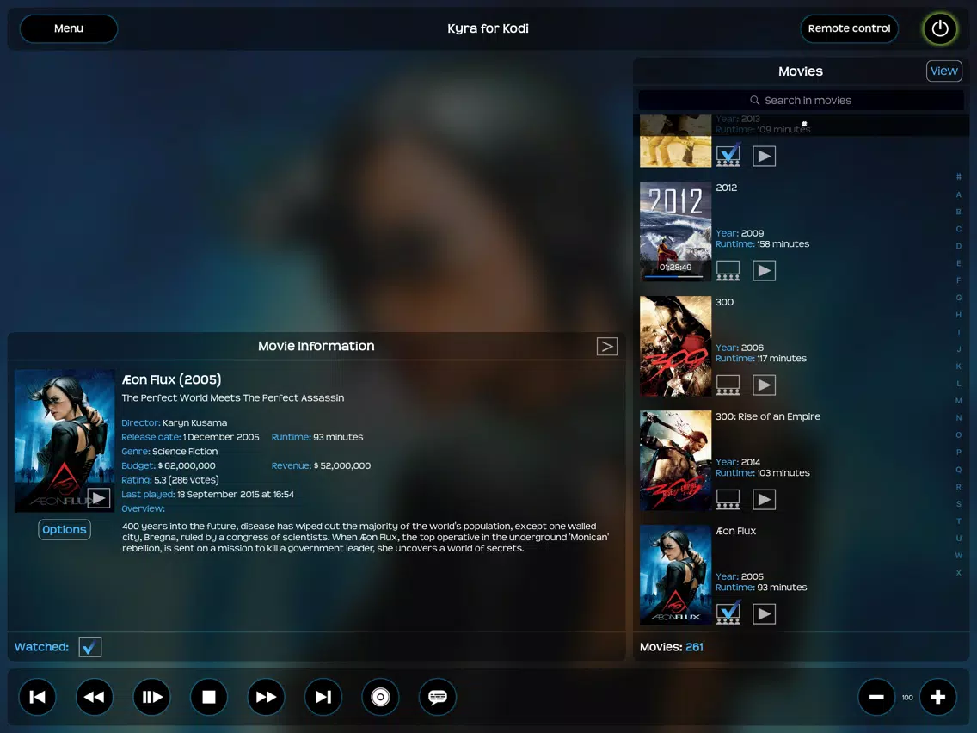Viewport: 977px width, 733px height.
Task: Click director name Karyn Kusama
Action: pos(194,422)
